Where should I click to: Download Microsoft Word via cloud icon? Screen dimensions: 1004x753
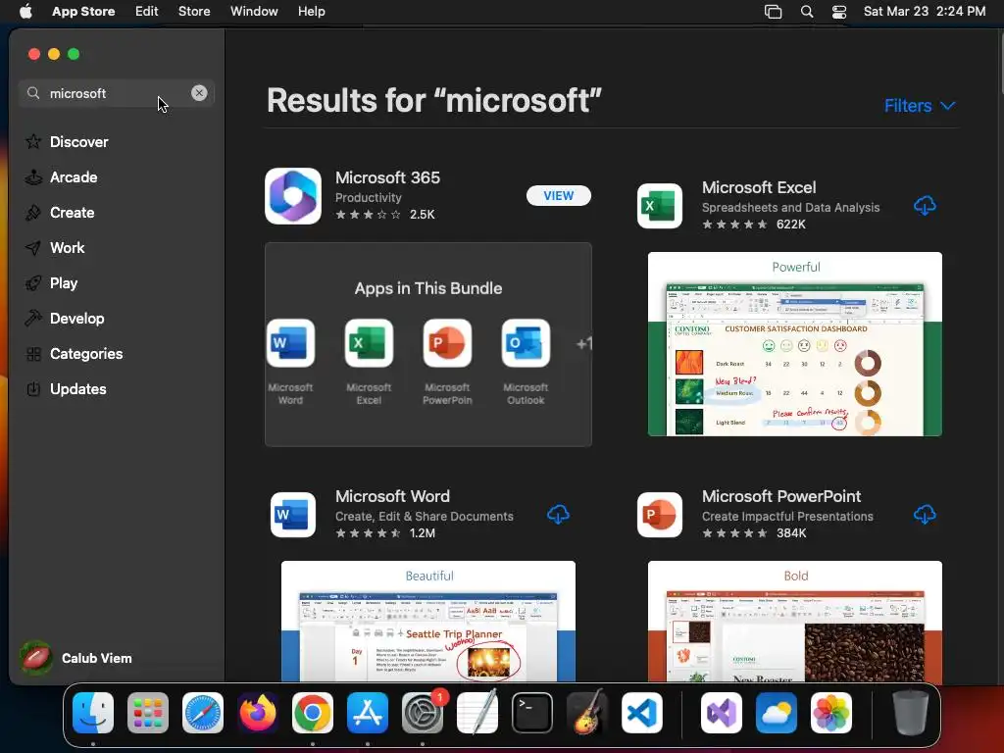pos(558,514)
